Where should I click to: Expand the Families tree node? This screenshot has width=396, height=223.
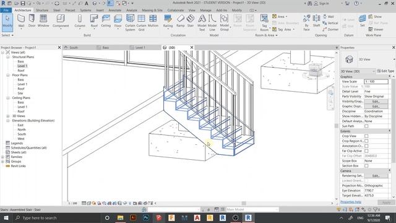[x=2, y=157]
